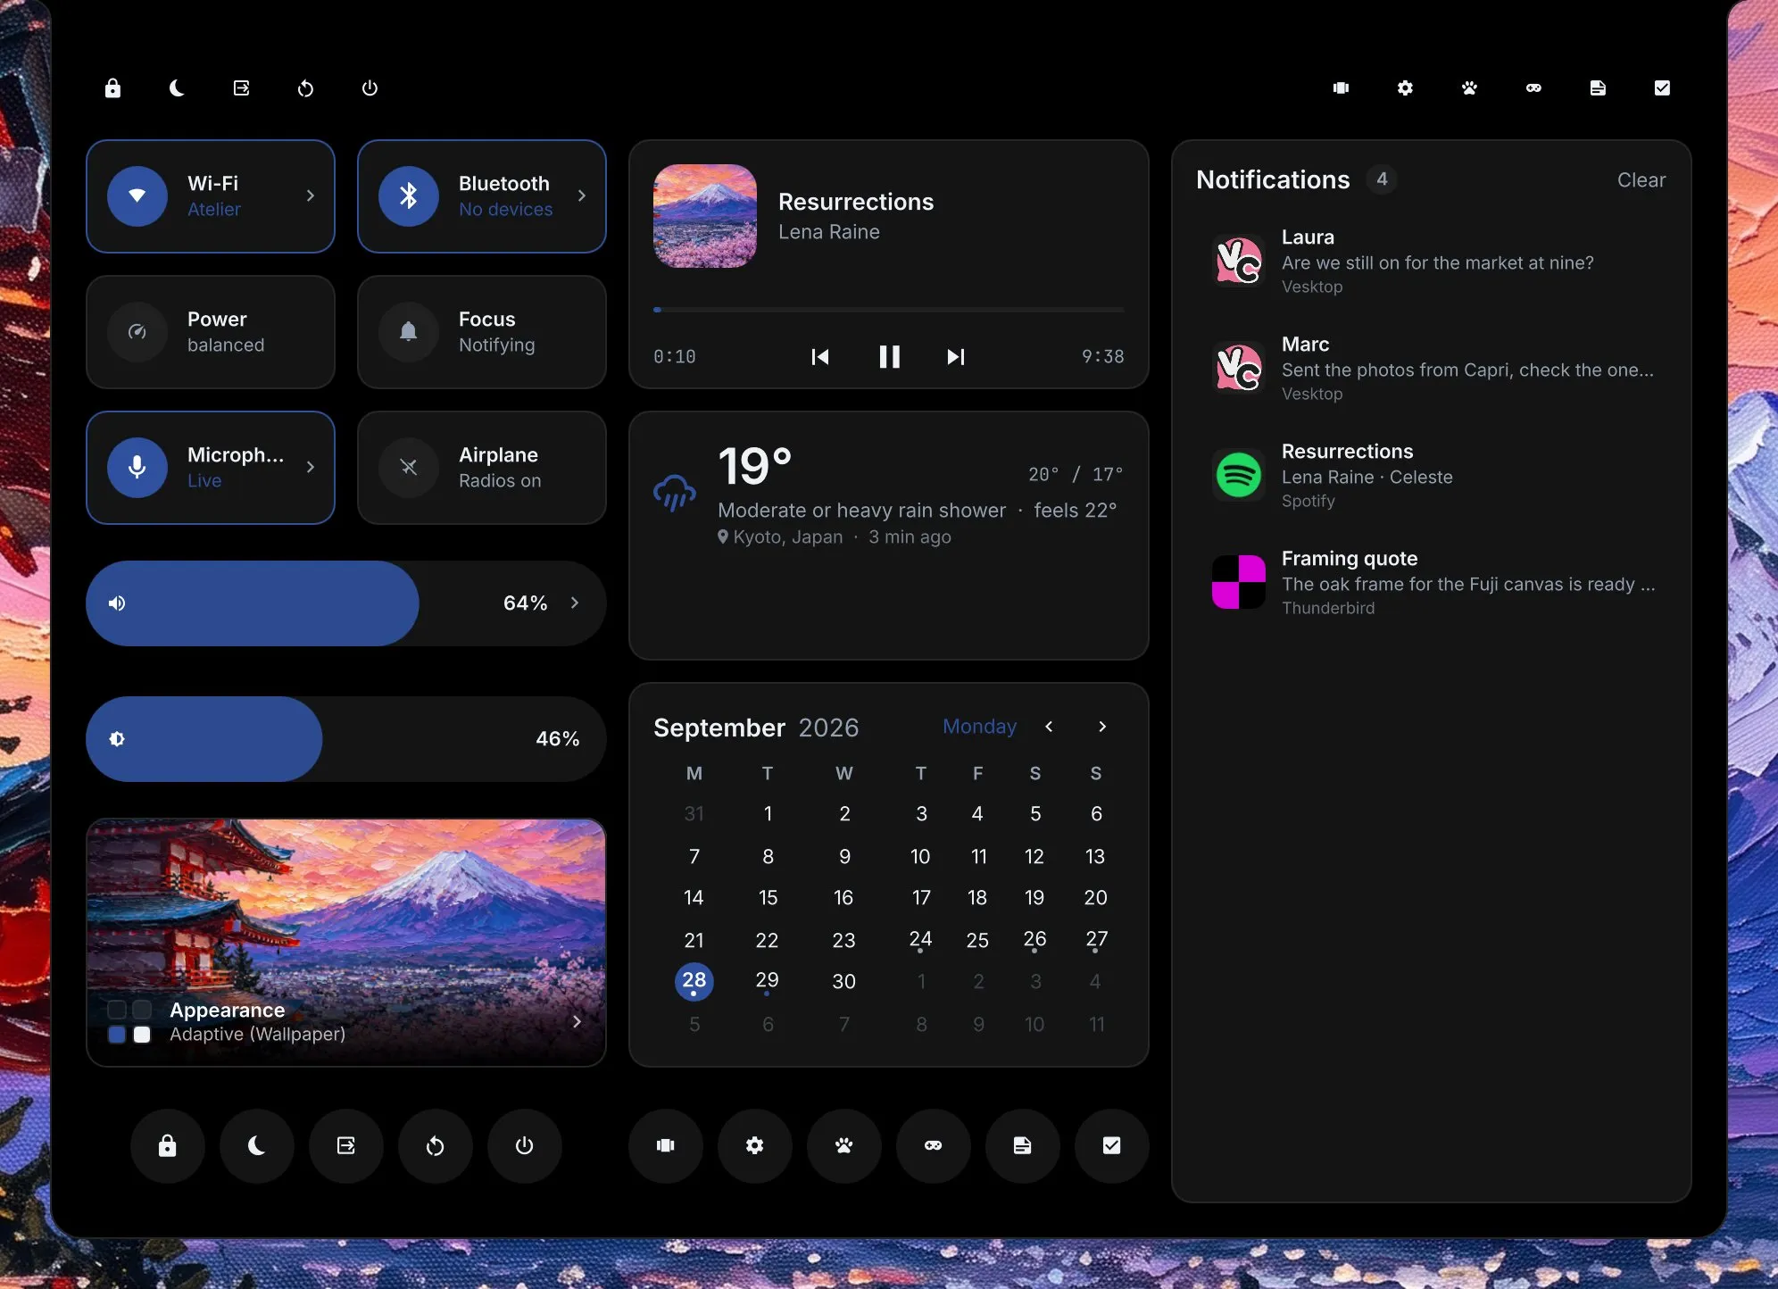Click the Kyoto, Japan location text
Image resolution: width=1778 pixels, height=1289 pixels.
click(x=788, y=537)
